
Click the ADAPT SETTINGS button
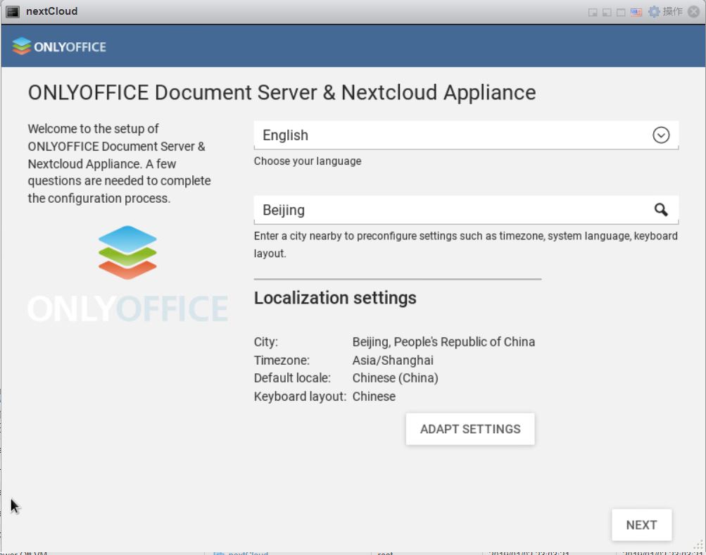tap(470, 429)
